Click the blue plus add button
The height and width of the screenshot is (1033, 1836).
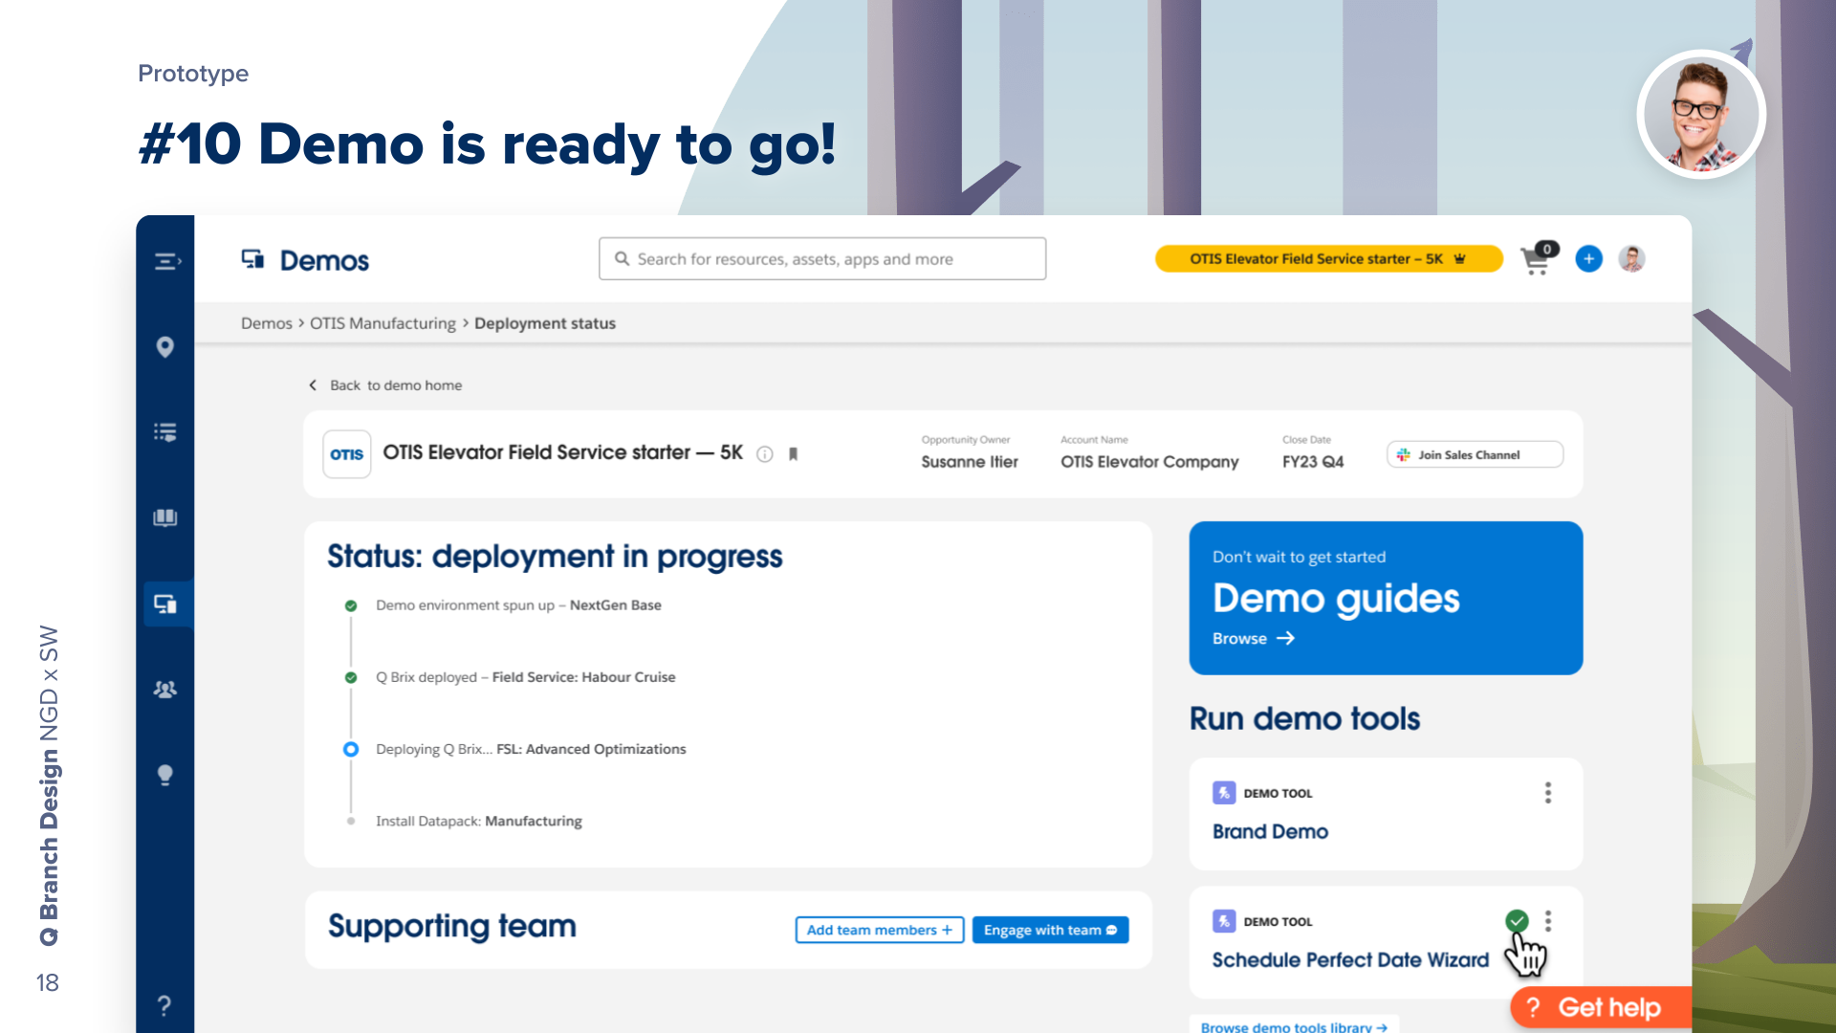pyautogui.click(x=1588, y=258)
